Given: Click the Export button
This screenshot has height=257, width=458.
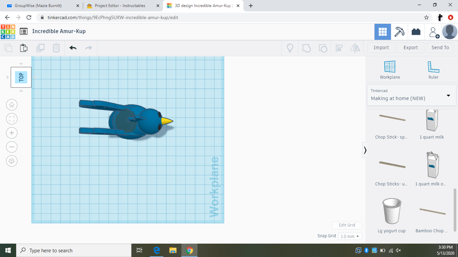Looking at the screenshot, I should [x=410, y=48].
